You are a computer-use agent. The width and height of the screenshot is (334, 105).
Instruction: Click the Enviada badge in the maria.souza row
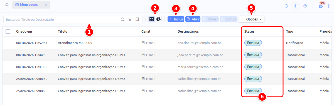click(253, 67)
